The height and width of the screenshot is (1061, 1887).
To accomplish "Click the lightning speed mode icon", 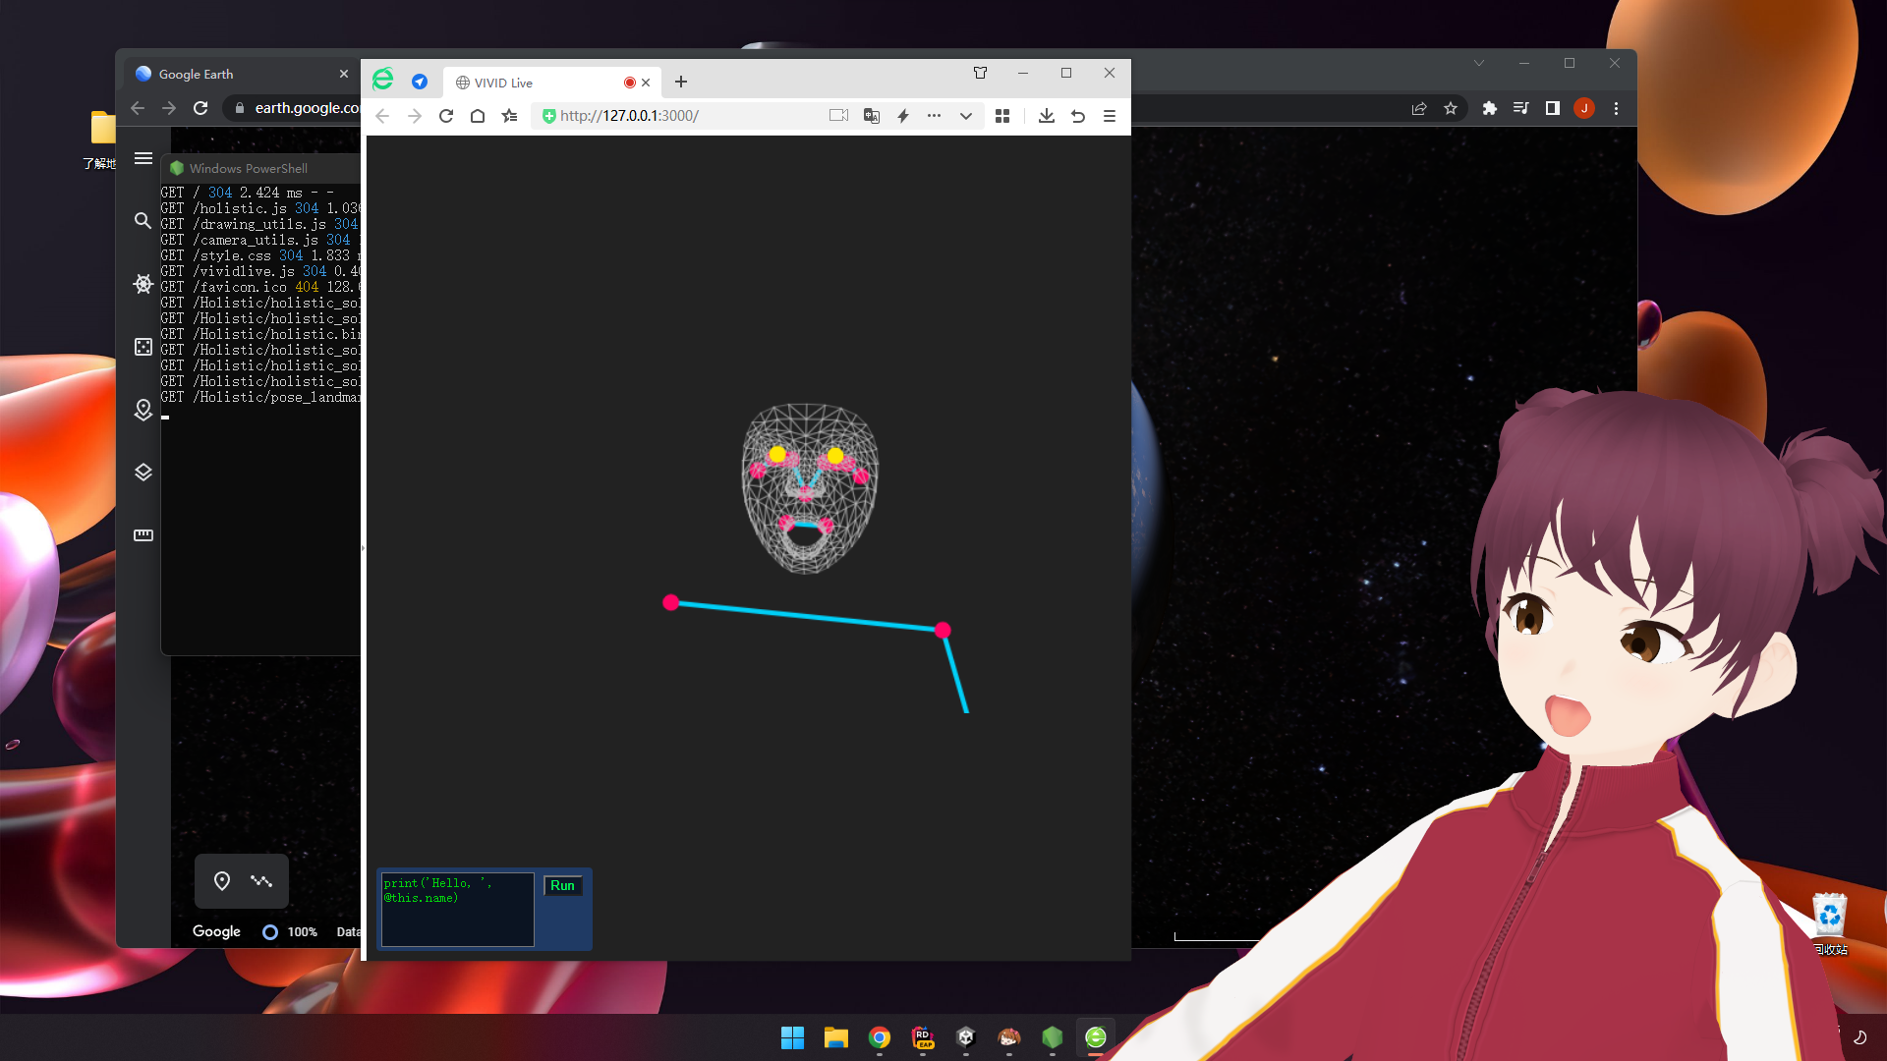I will pos(903,116).
